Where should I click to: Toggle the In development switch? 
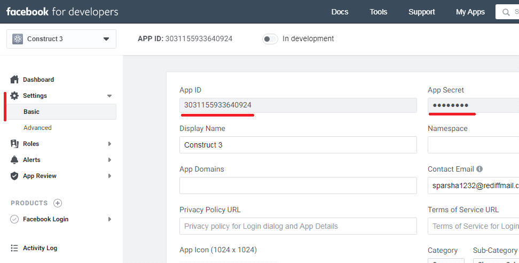(270, 39)
